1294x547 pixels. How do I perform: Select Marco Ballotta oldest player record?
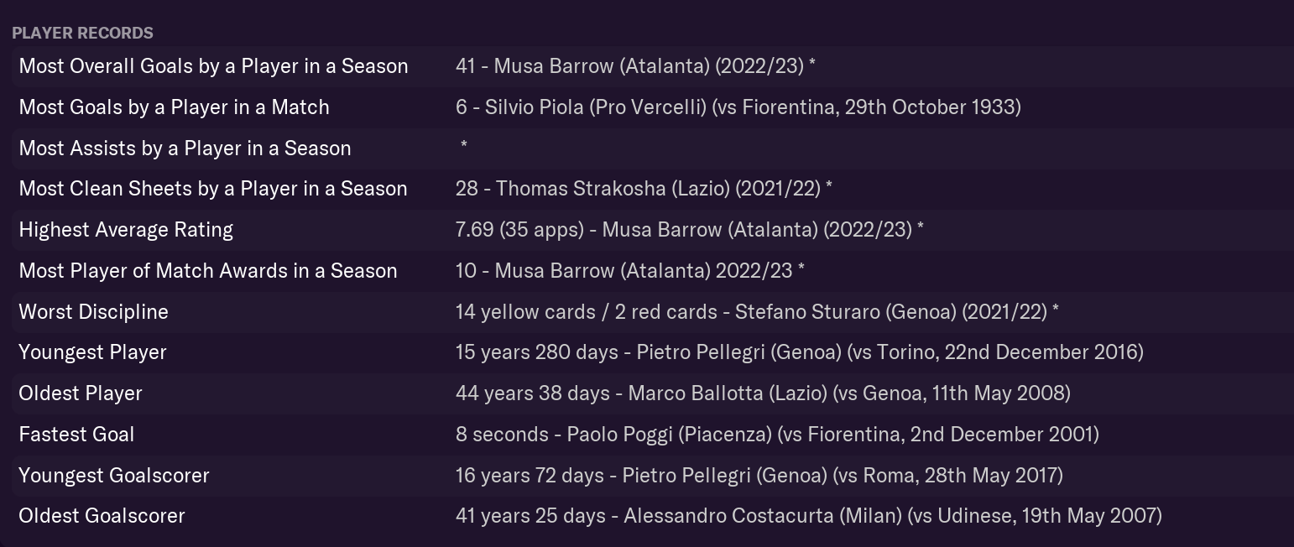pos(763,393)
